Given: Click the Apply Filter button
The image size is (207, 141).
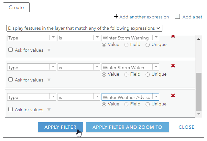Looking at the screenshot, I should tap(60, 127).
